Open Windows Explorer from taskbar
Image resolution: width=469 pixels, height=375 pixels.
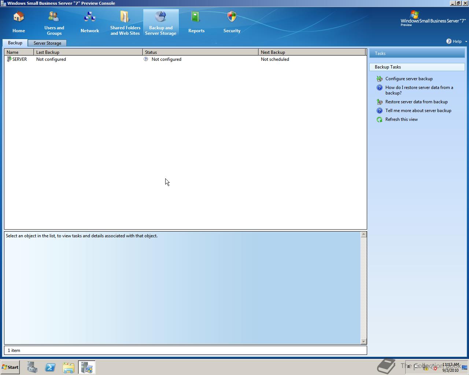(69, 367)
